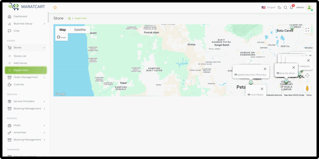Enable the Terrain checkbox
The image size is (319, 159).
(x=59, y=37)
